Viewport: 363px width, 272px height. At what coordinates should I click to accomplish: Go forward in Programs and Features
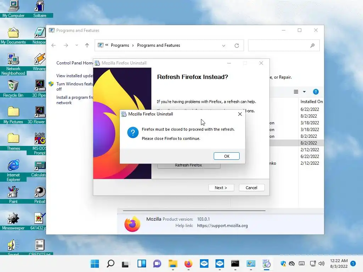point(66,45)
